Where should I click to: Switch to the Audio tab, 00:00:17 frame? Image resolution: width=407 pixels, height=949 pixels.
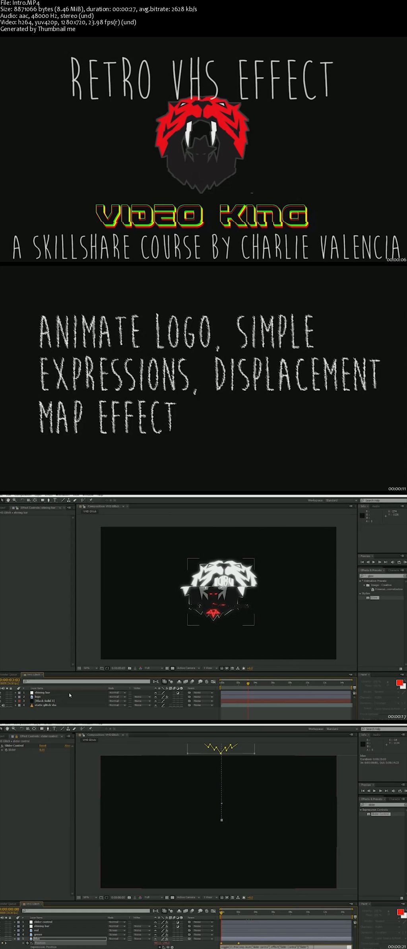tap(376, 506)
